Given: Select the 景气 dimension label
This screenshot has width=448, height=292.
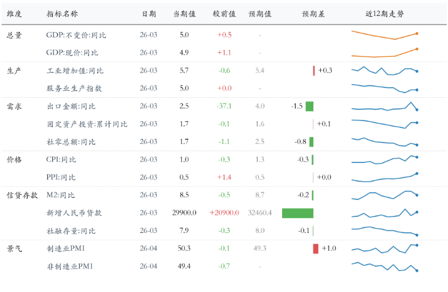Looking at the screenshot, I should tap(14, 248).
